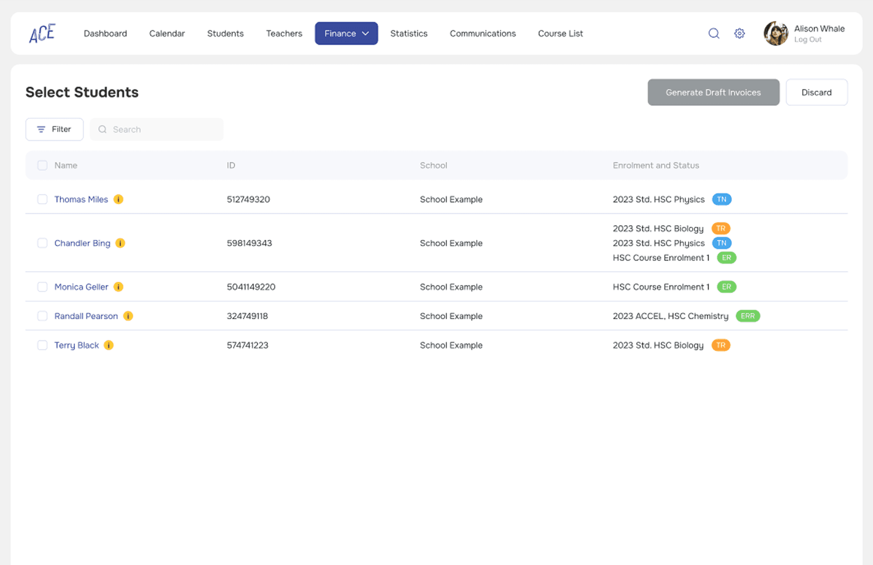Click inside the Search input field
The image size is (873, 565).
tap(157, 129)
